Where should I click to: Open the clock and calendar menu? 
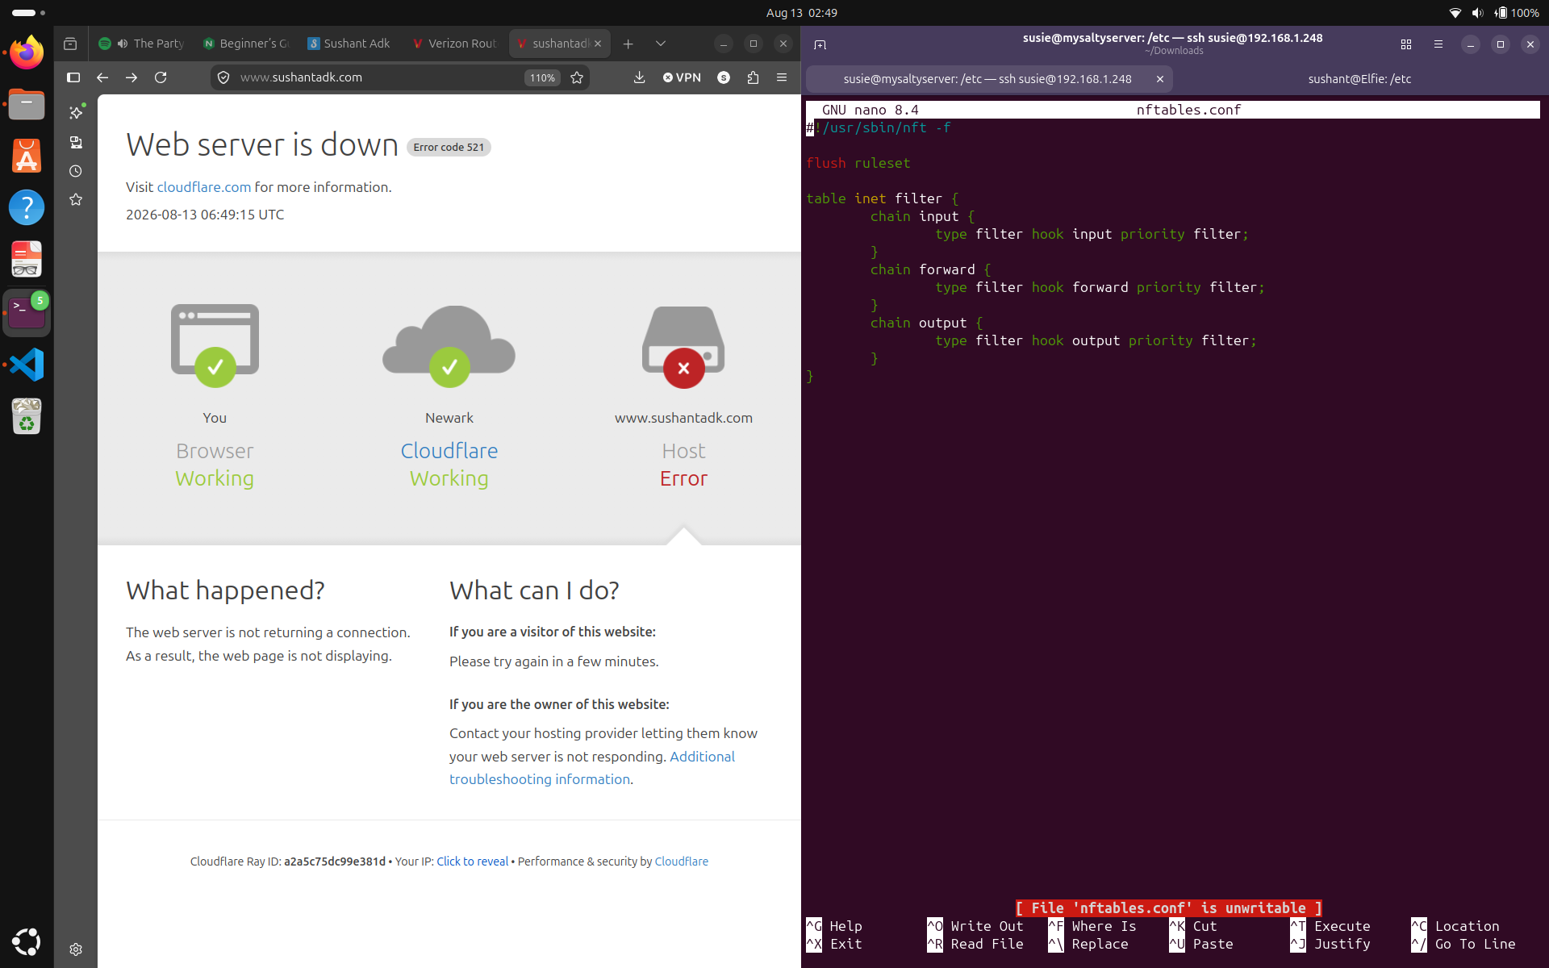(801, 13)
